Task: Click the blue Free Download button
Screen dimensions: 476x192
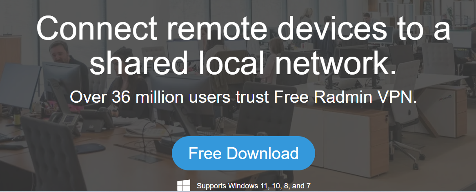Action: (243, 153)
